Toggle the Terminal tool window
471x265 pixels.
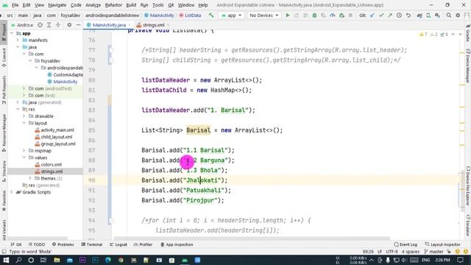pos(92,244)
